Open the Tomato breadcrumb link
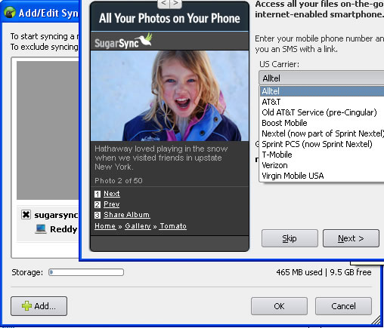This screenshot has height=328, width=384. [x=173, y=226]
